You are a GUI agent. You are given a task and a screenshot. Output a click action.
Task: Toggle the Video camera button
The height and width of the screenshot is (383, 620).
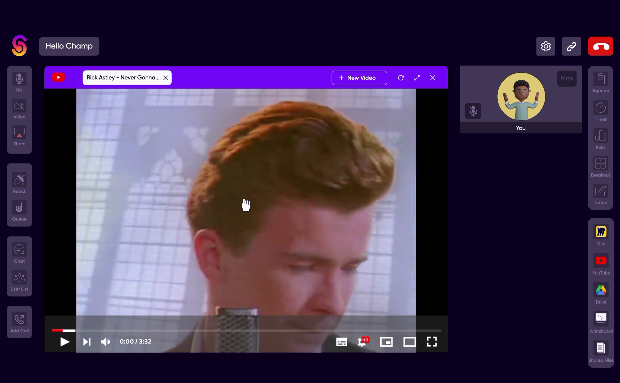pyautogui.click(x=19, y=109)
